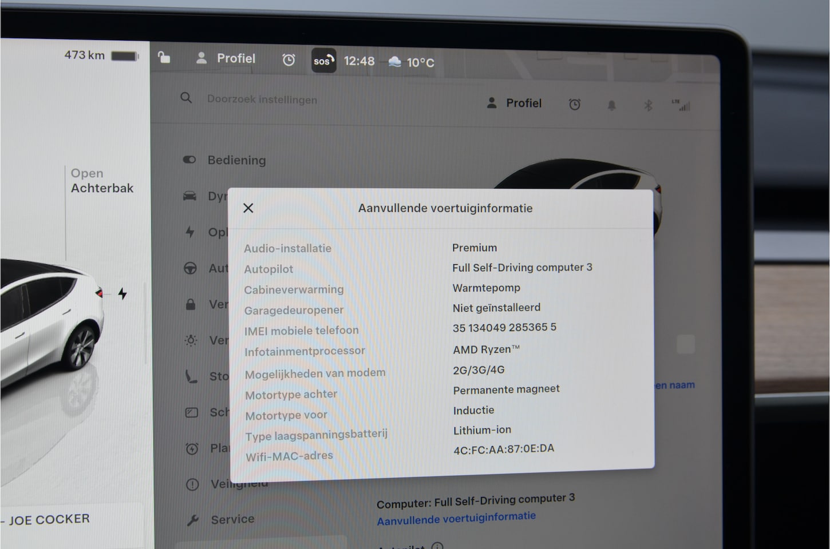
Task: Select Profiel in the top status bar
Action: pos(226,58)
